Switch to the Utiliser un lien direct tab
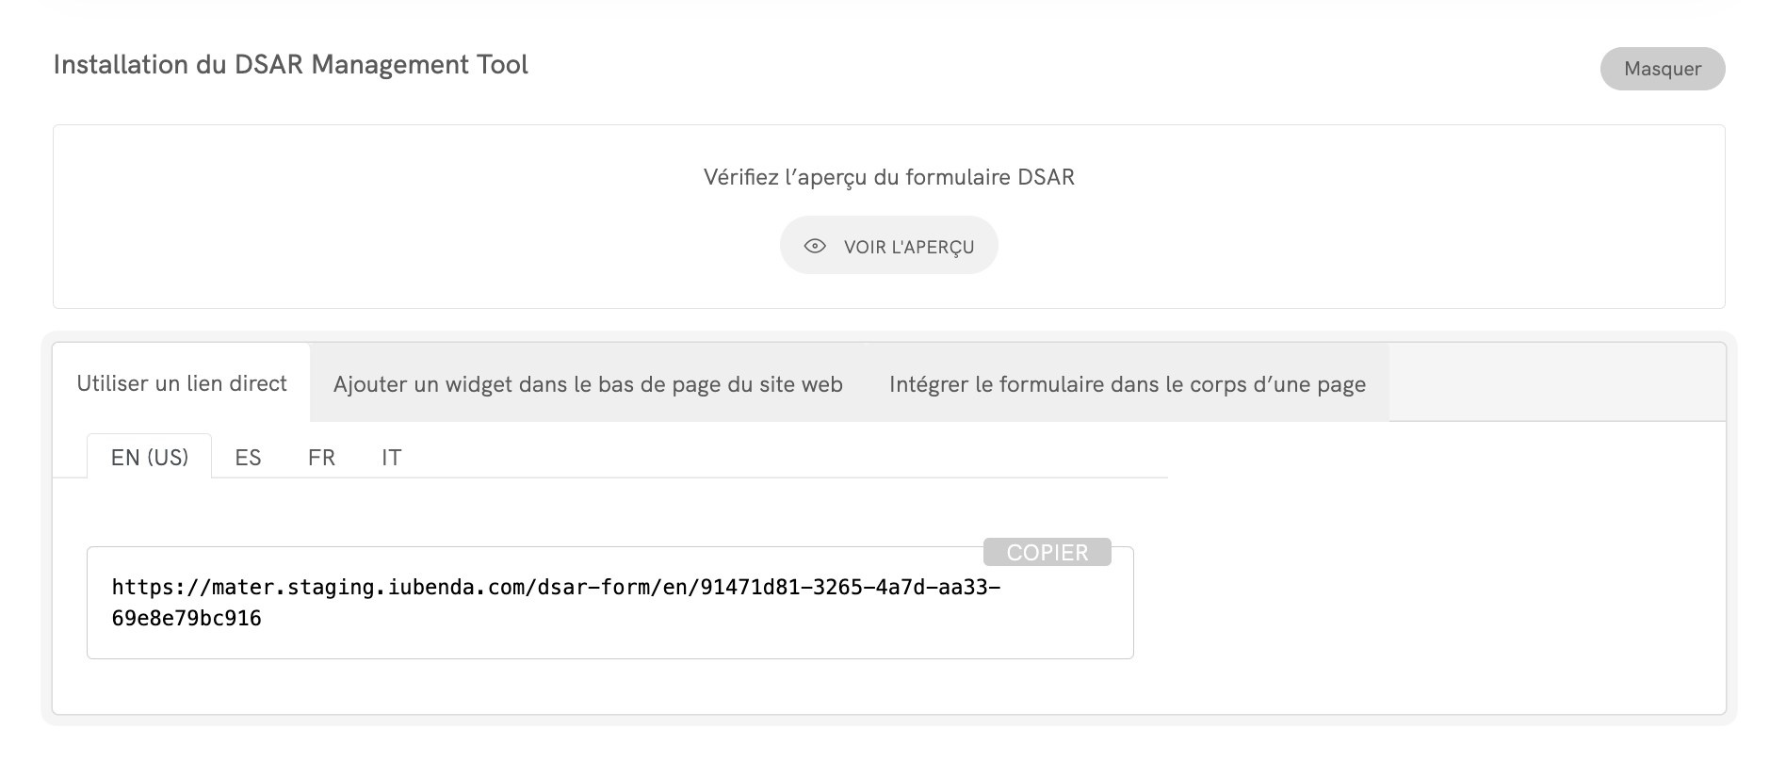The width and height of the screenshot is (1786, 761). click(182, 383)
